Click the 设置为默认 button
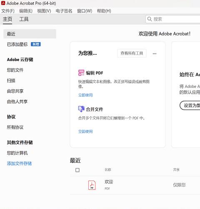The width and height of the screenshot is (200, 209). 190,105
